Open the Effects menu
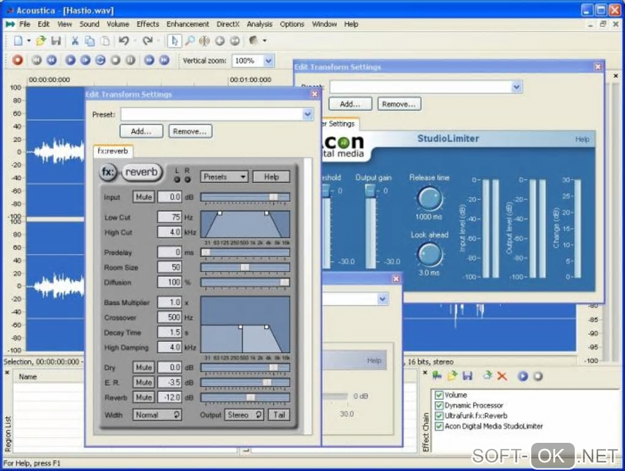 (148, 24)
